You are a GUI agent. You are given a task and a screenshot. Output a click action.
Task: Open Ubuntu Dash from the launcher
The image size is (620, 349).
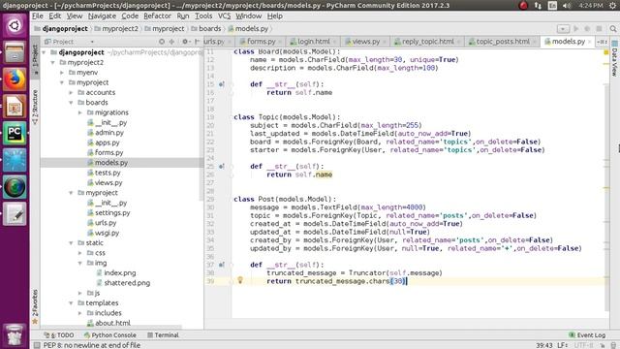pos(15,26)
